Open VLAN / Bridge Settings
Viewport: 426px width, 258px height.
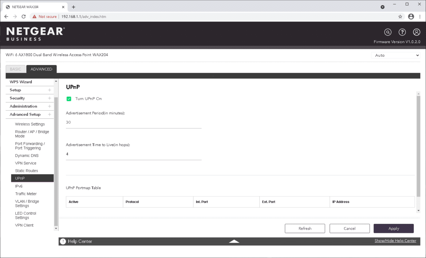(27, 203)
